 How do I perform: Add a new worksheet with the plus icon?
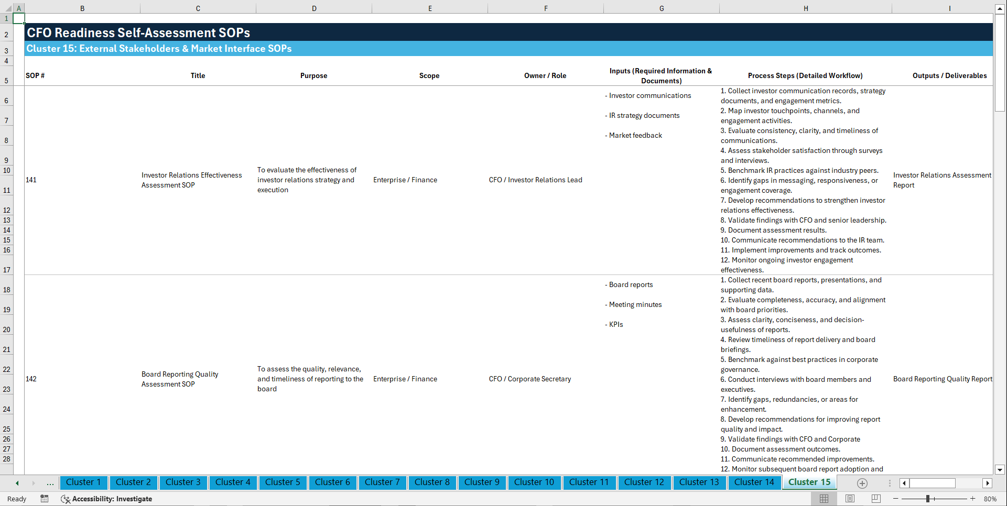click(862, 483)
